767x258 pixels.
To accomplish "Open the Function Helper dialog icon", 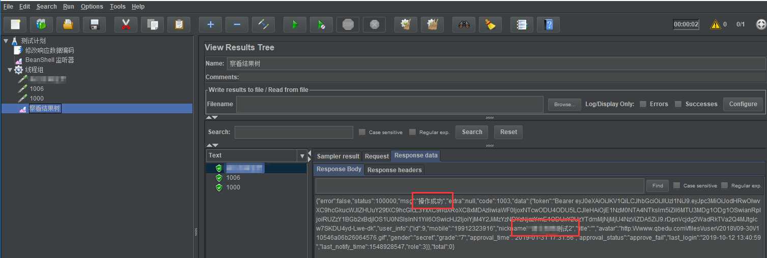I will pyautogui.click(x=522, y=24).
